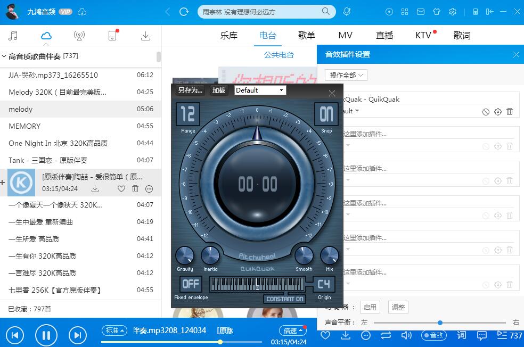
Task: Go to the previous track
Action: 15,335
